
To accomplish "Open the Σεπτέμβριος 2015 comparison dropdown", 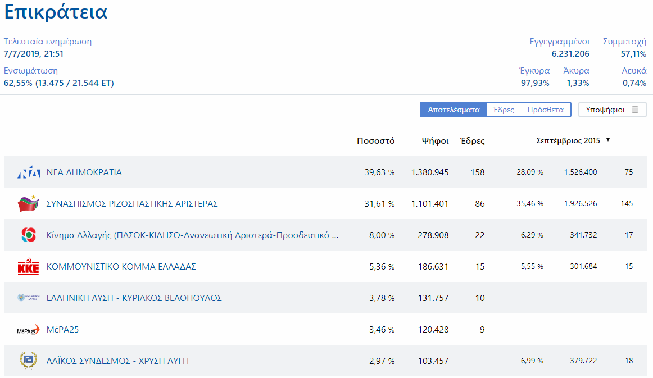I will [x=573, y=140].
